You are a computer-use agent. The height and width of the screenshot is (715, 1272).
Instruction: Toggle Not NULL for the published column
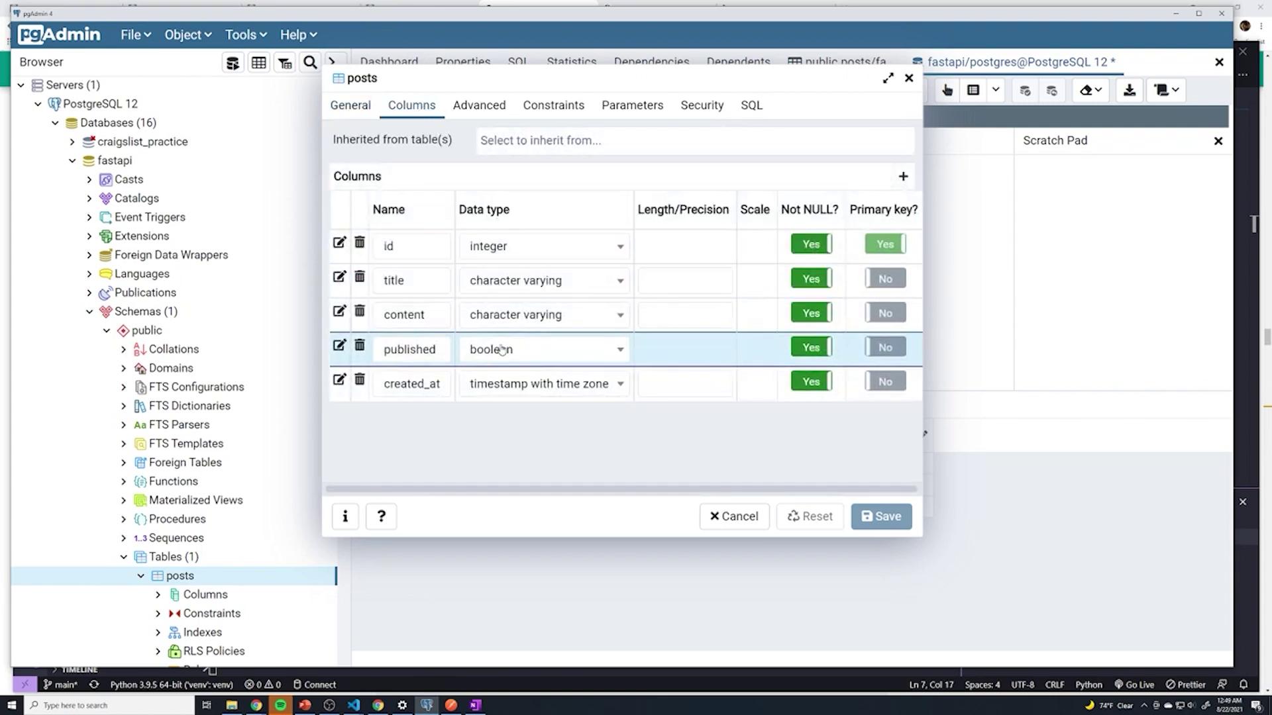pyautogui.click(x=811, y=348)
